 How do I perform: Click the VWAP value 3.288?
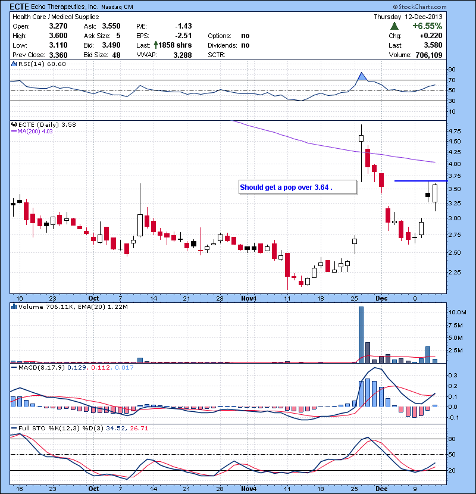(183, 55)
